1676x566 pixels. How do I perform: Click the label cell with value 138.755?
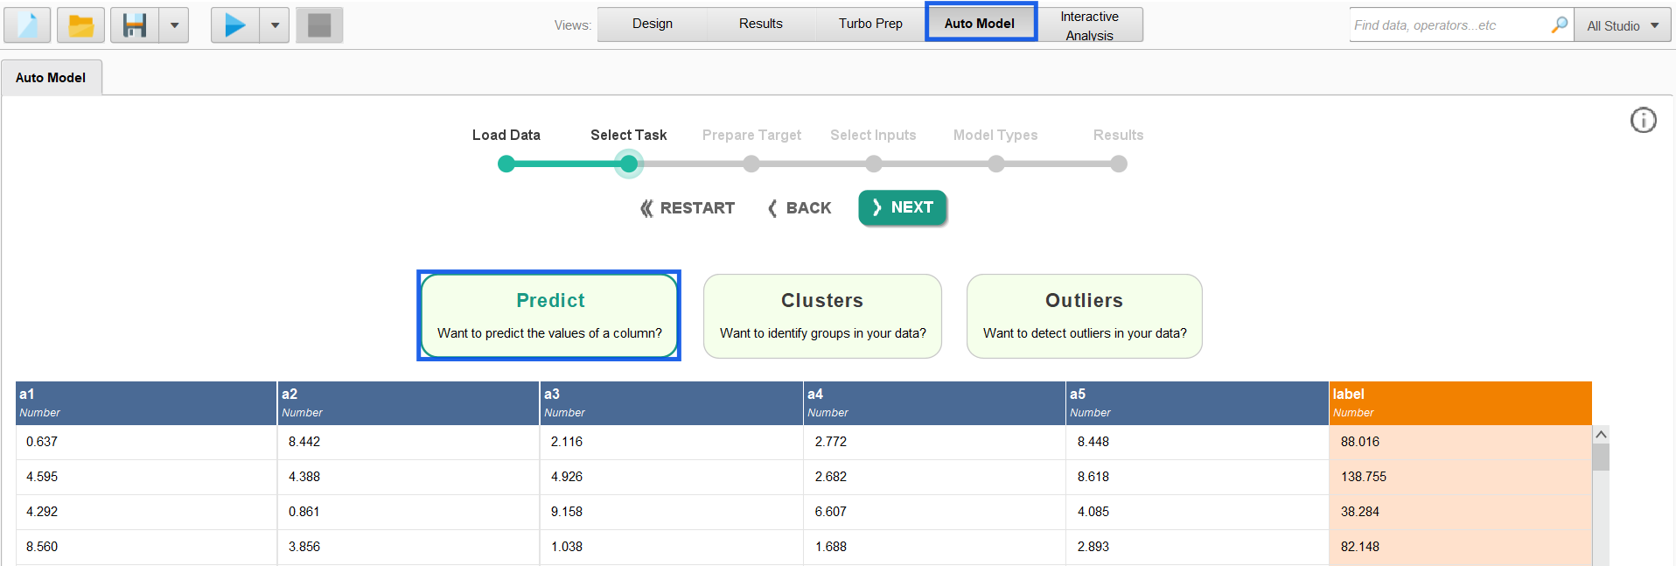coord(1460,477)
